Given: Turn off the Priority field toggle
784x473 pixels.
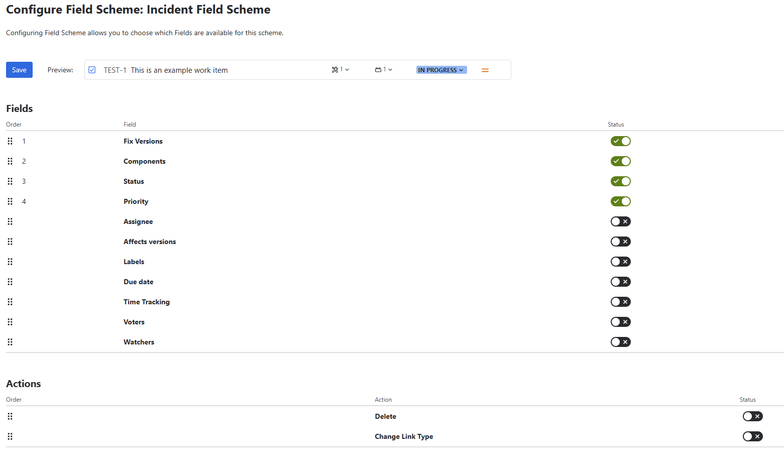Looking at the screenshot, I should point(621,201).
